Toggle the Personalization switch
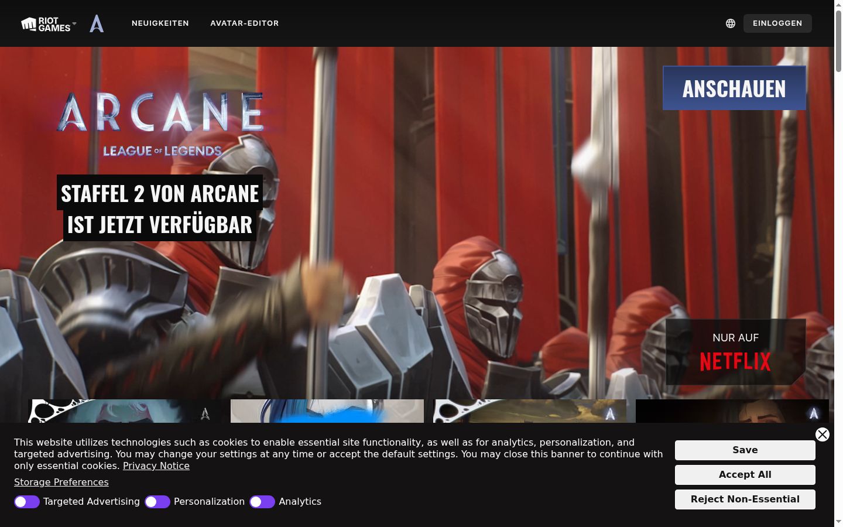This screenshot has height=527, width=843. (x=157, y=502)
